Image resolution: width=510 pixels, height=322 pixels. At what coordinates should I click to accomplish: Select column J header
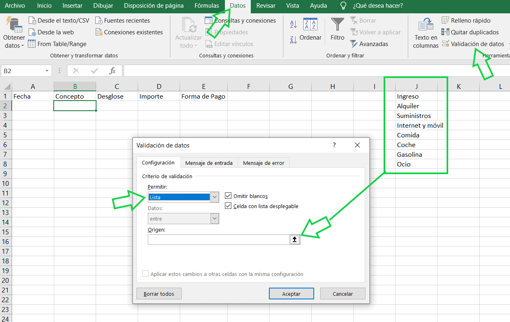(416, 86)
